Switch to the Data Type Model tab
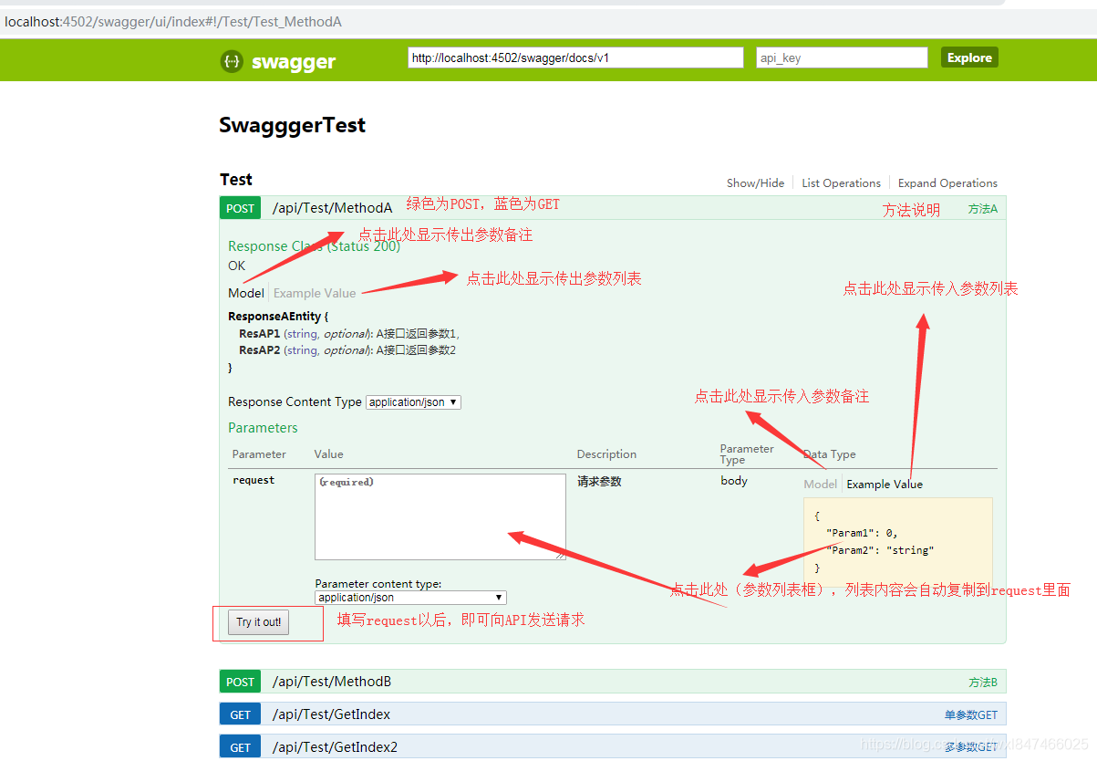The height and width of the screenshot is (761, 1097). [820, 484]
